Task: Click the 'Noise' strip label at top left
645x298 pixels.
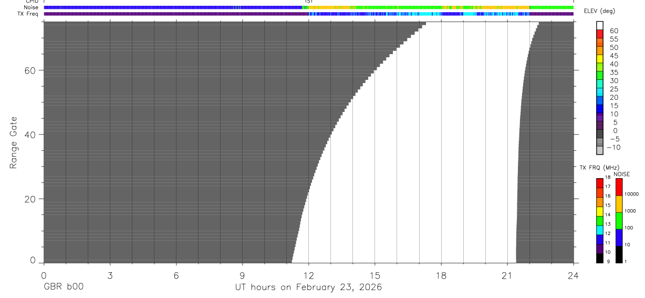Action: point(31,7)
